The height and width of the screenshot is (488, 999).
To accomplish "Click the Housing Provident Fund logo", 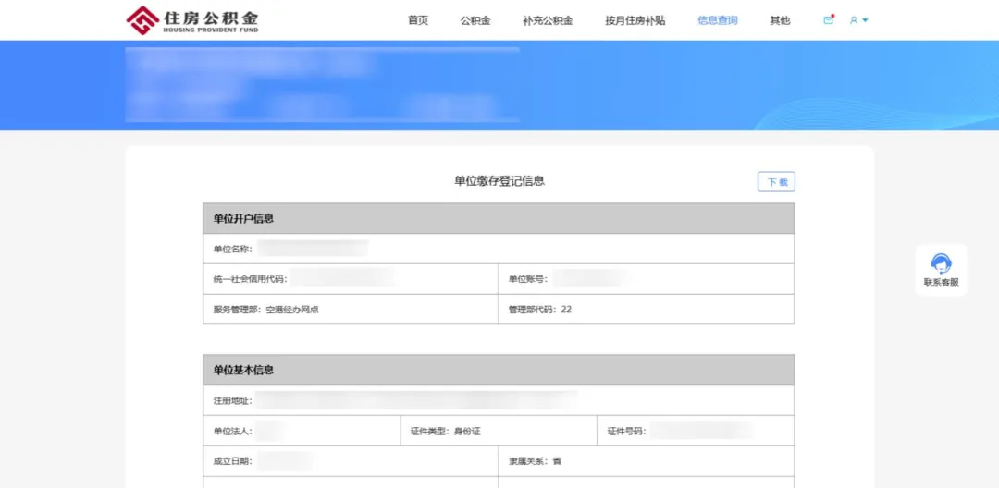I will click(192, 20).
